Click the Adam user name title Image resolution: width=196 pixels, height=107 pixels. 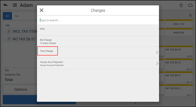point(26,5)
